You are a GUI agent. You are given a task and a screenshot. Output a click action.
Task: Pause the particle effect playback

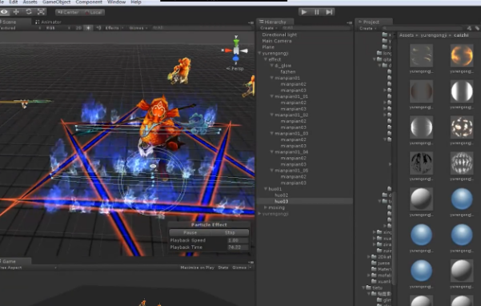click(190, 232)
